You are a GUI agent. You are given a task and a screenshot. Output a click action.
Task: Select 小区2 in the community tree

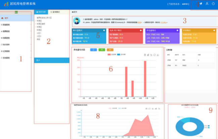(39, 36)
